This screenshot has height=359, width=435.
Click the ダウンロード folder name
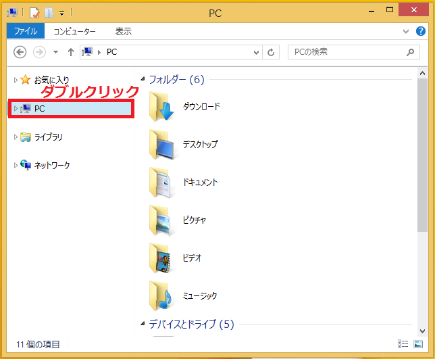pos(201,106)
